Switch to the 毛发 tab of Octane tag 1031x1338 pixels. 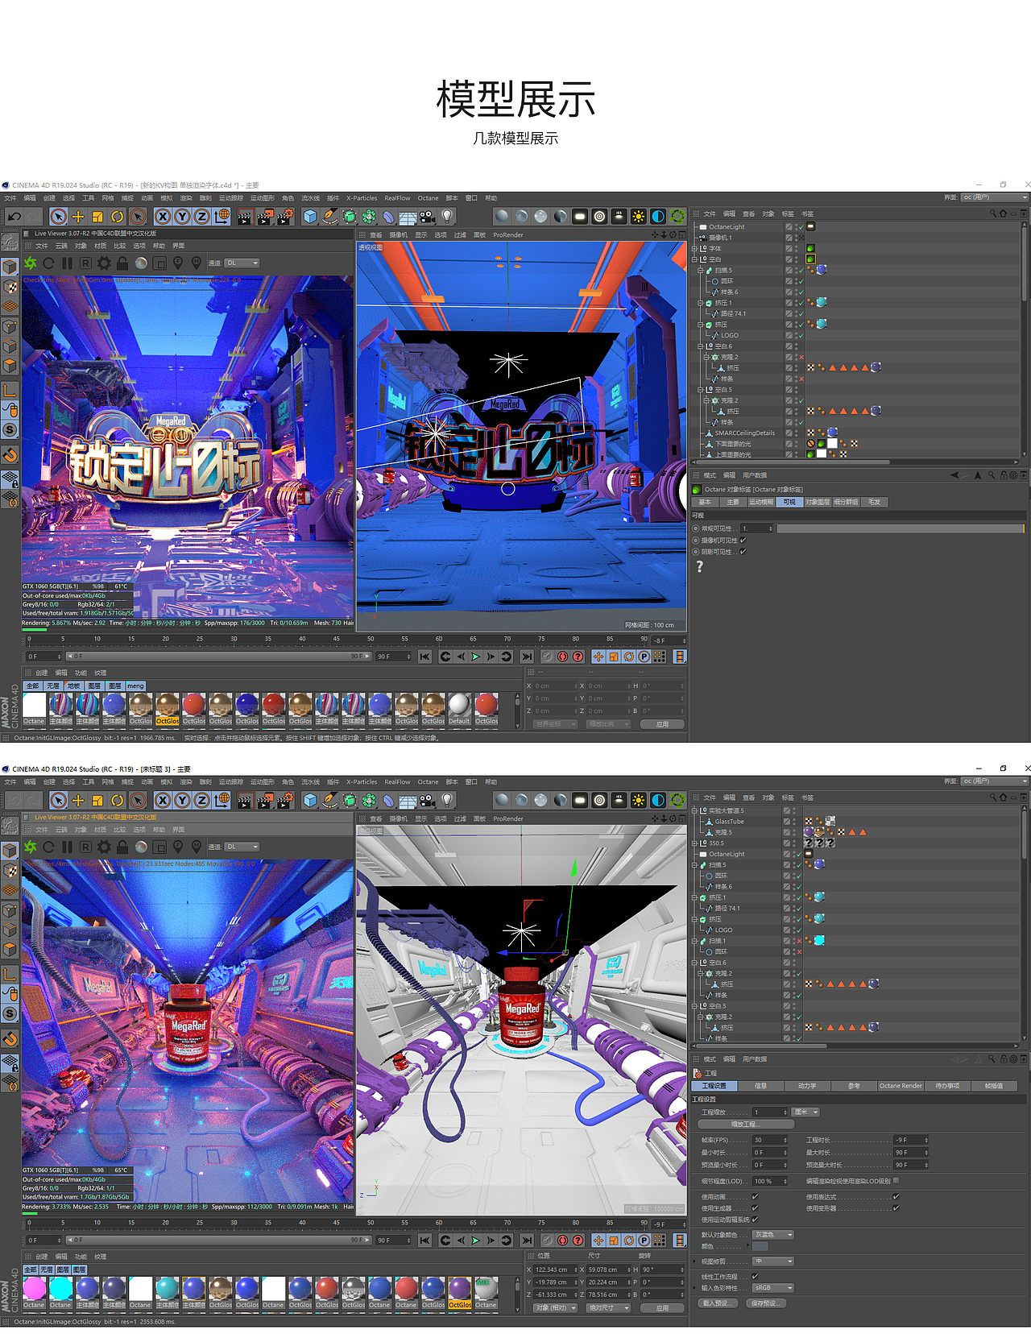click(874, 502)
